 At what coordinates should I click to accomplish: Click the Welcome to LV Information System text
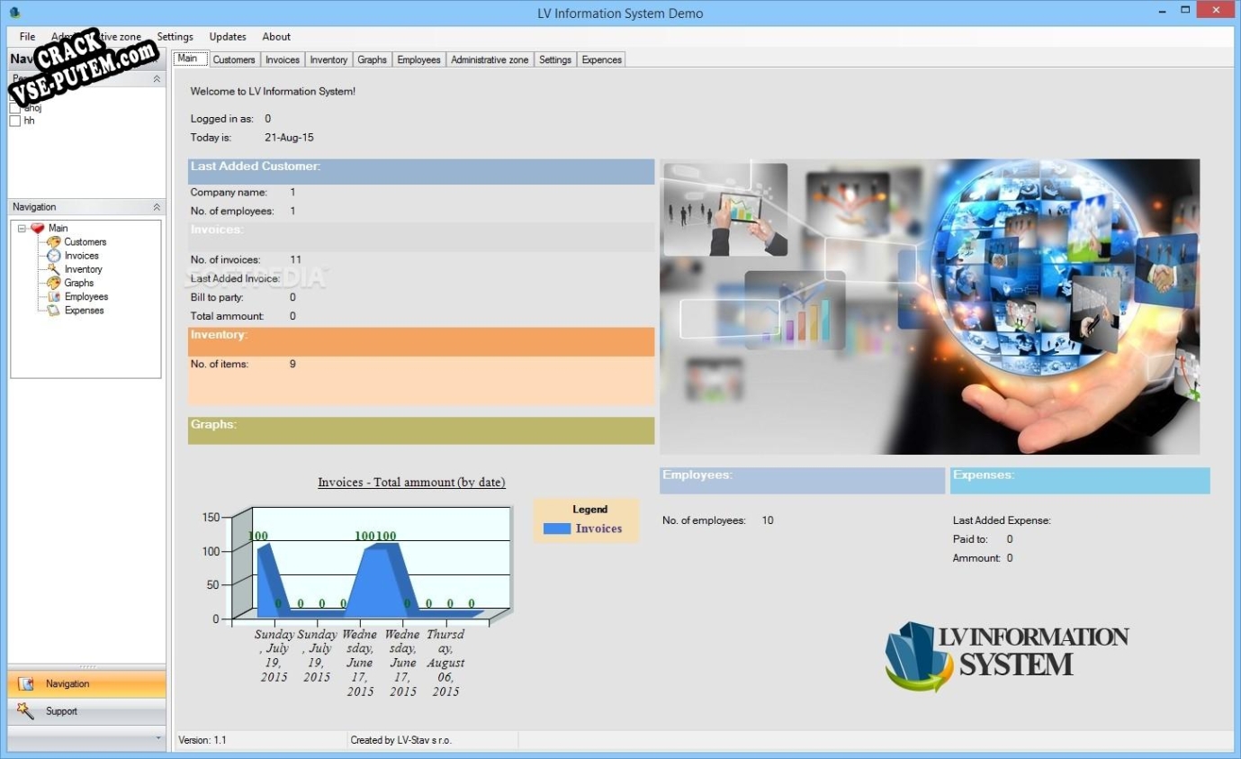[x=273, y=91]
